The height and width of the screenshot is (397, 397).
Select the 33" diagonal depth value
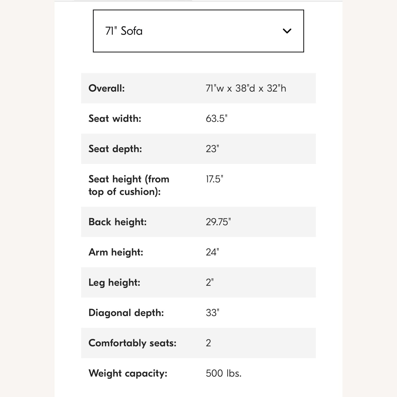click(x=212, y=313)
